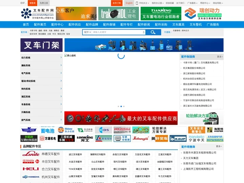Open the 配件黄页 nav tab
This screenshot has width=244, height=183.
[x=40, y=25]
